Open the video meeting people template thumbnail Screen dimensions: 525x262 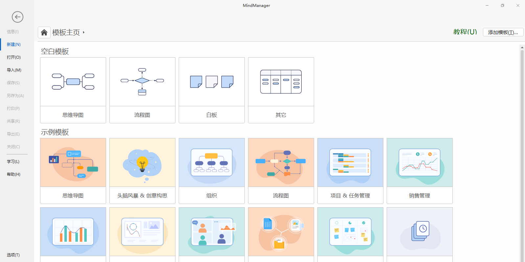click(212, 232)
